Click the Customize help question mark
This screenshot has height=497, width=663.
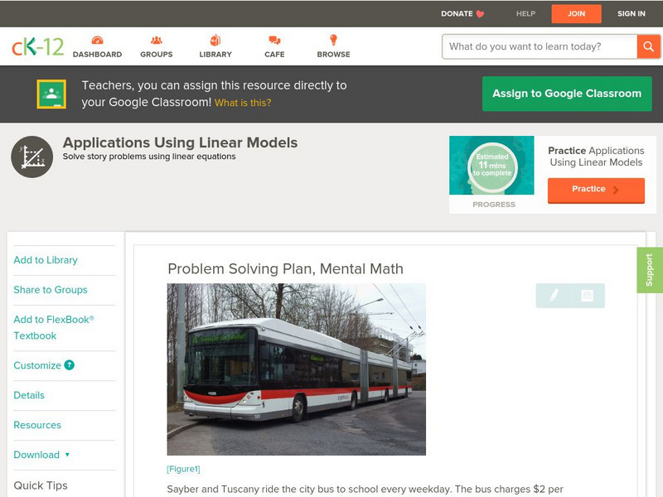tap(70, 365)
